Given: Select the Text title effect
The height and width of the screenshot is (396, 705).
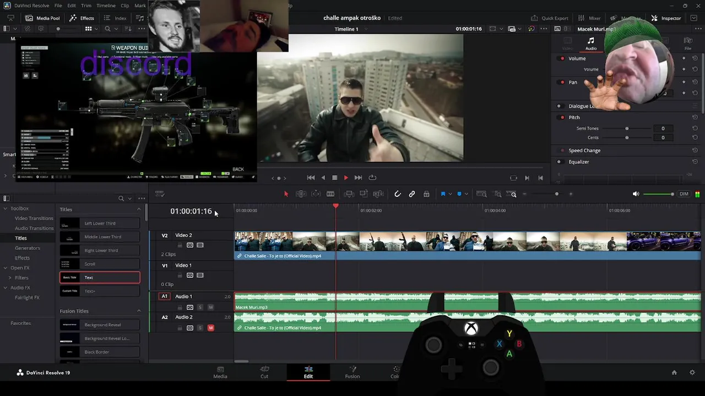Looking at the screenshot, I should tap(100, 277).
